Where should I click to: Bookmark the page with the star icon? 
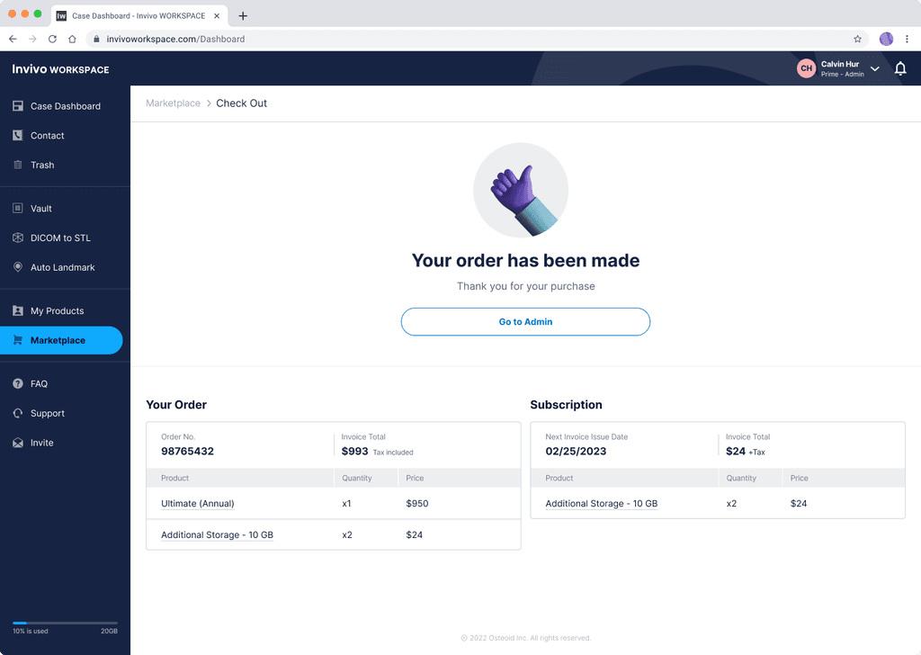click(x=857, y=39)
